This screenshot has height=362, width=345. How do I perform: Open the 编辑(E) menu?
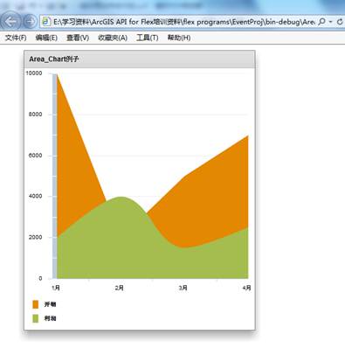46,38
